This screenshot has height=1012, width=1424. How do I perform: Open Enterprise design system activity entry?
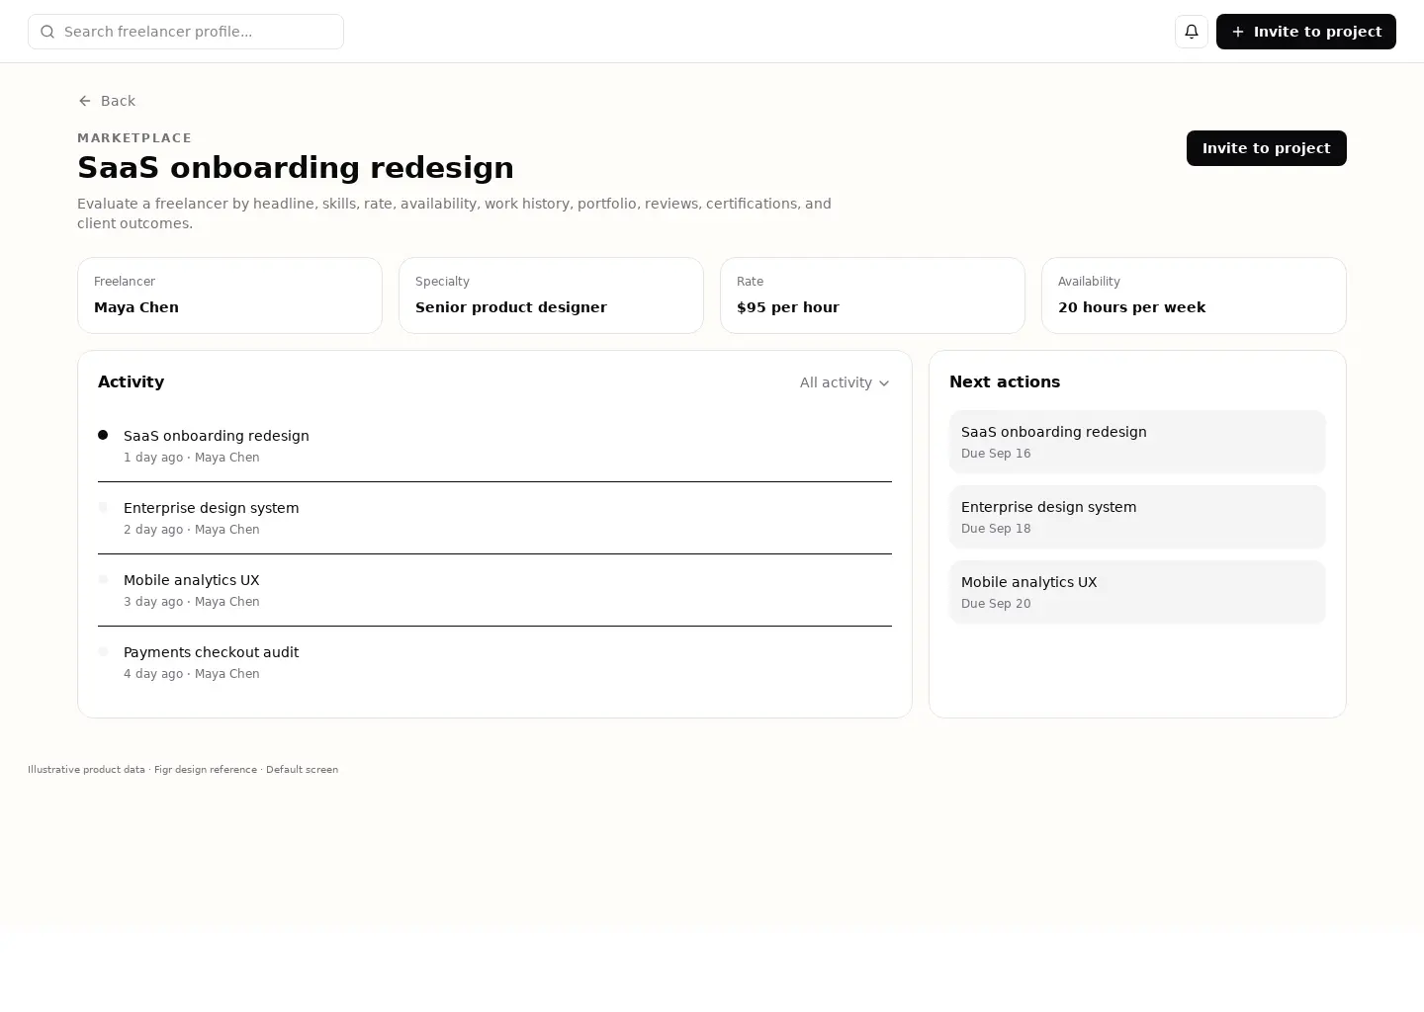(x=494, y=518)
